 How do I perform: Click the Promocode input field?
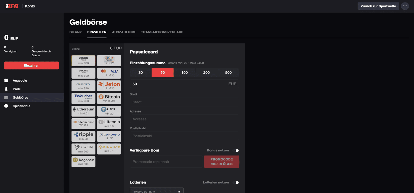tap(166, 162)
